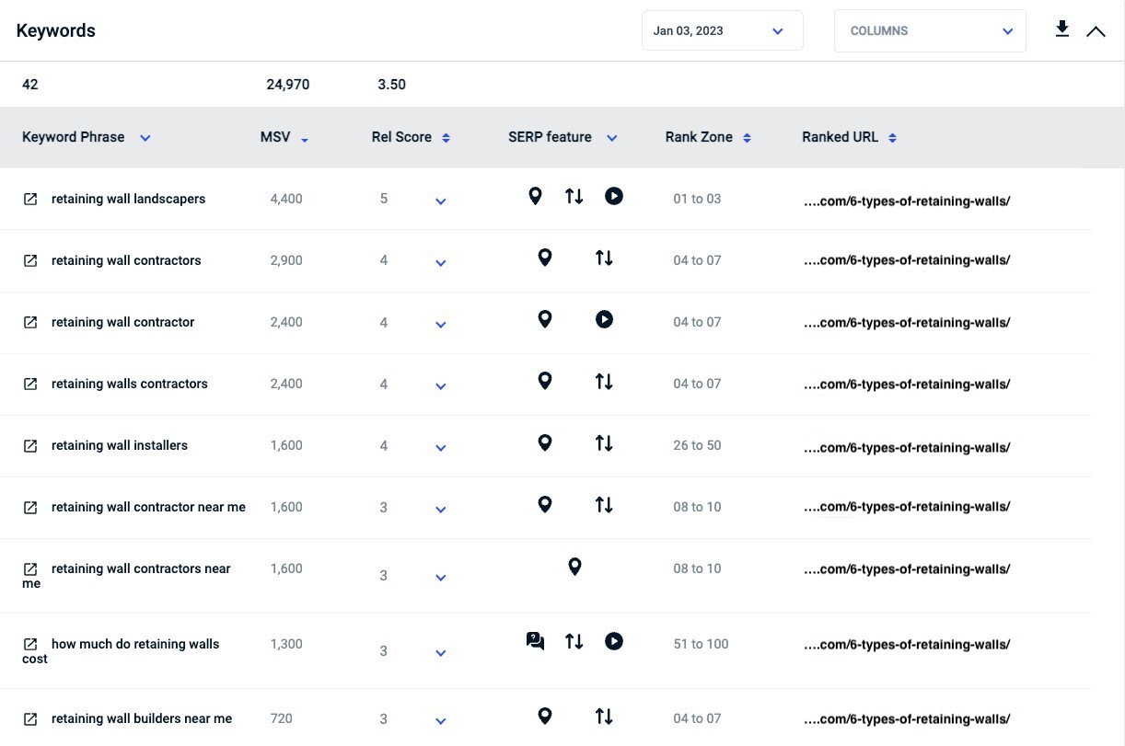
Task: Open ranked URL for retaining walls contractors
Action: tap(907, 384)
